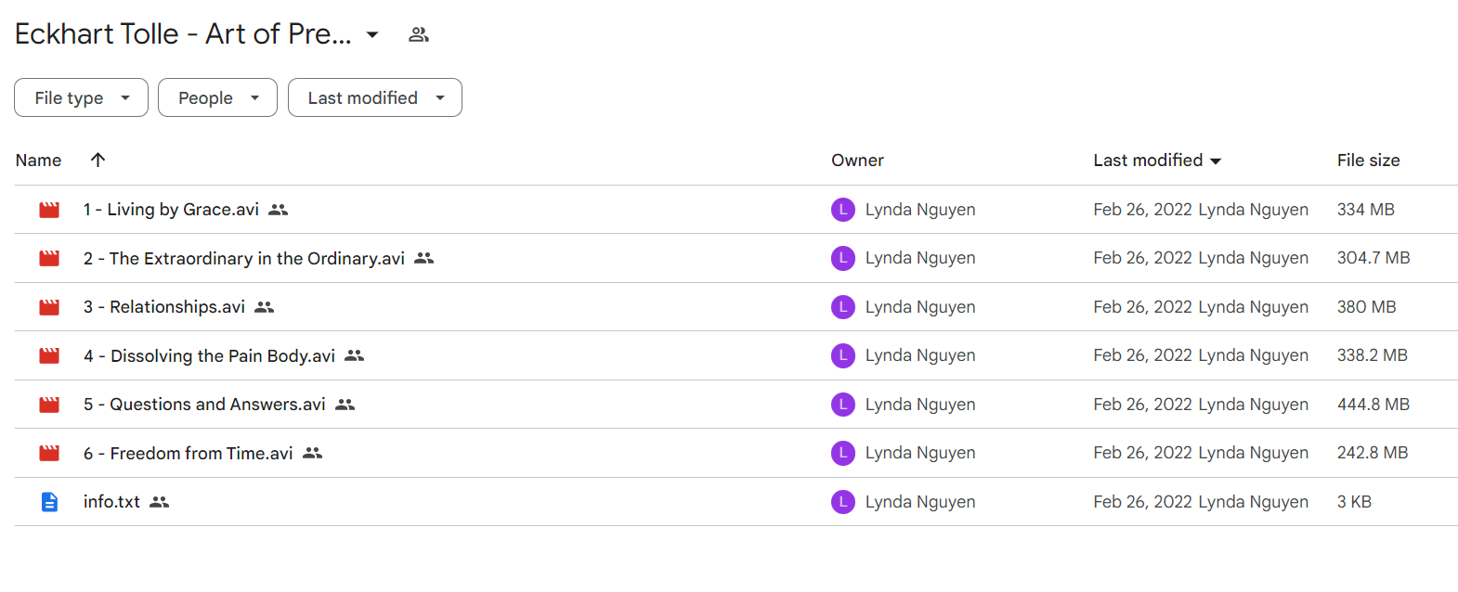The width and height of the screenshot is (1458, 592).
Task: Click shared icon next to Questions and Answers.avi
Action: coord(345,405)
